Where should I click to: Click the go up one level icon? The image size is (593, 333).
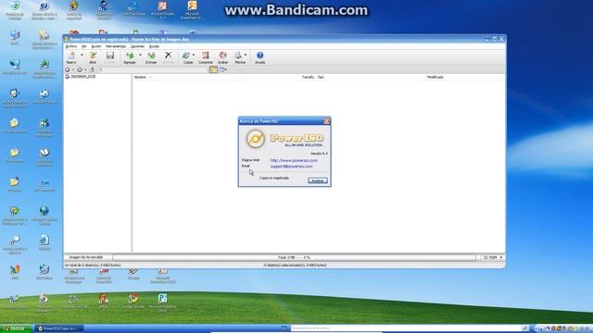(92, 70)
